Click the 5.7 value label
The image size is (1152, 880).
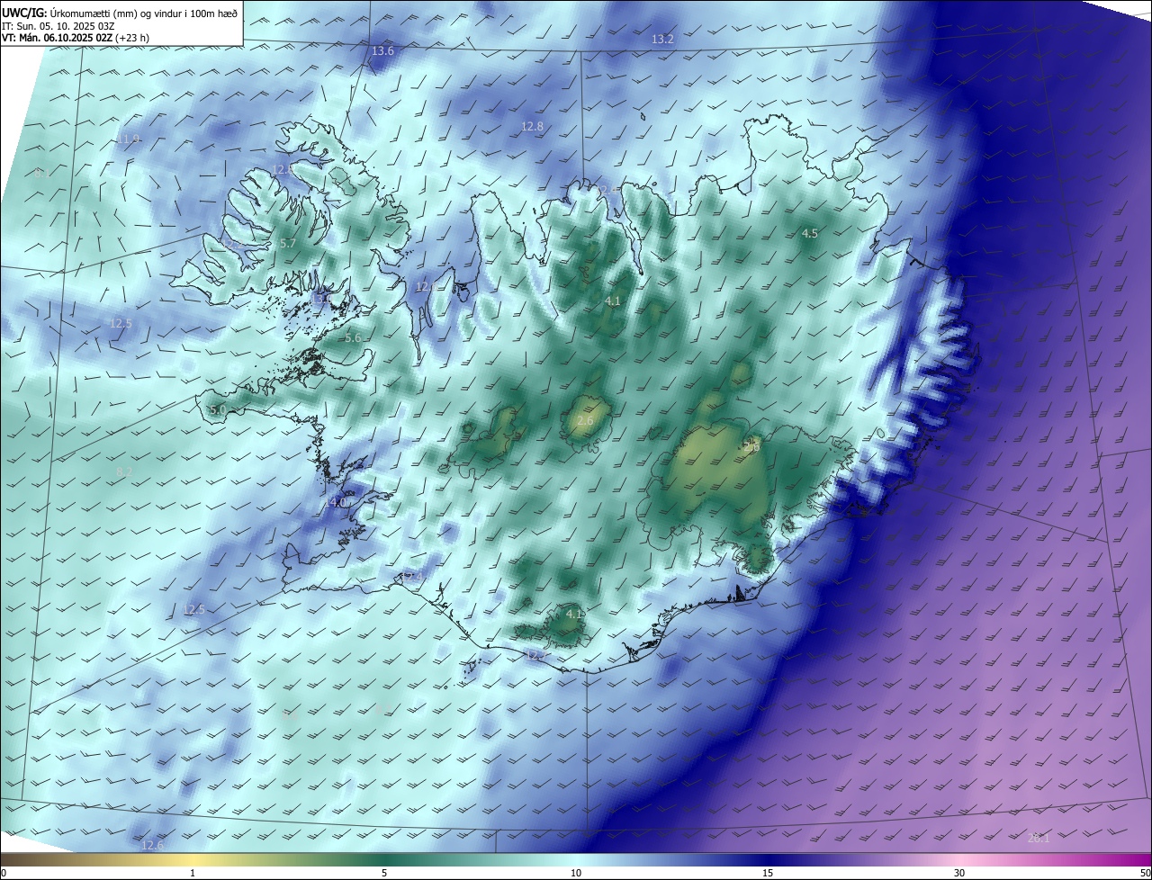[x=288, y=244]
